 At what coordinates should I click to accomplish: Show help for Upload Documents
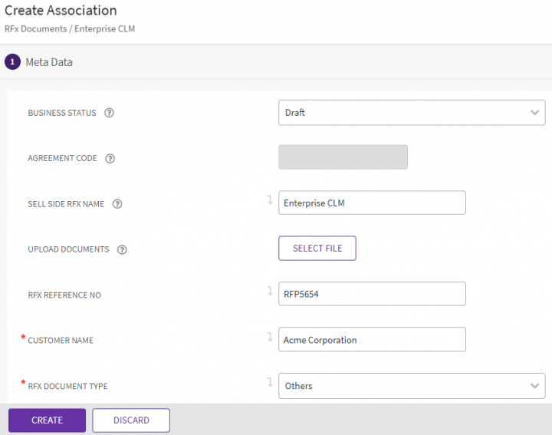(122, 249)
